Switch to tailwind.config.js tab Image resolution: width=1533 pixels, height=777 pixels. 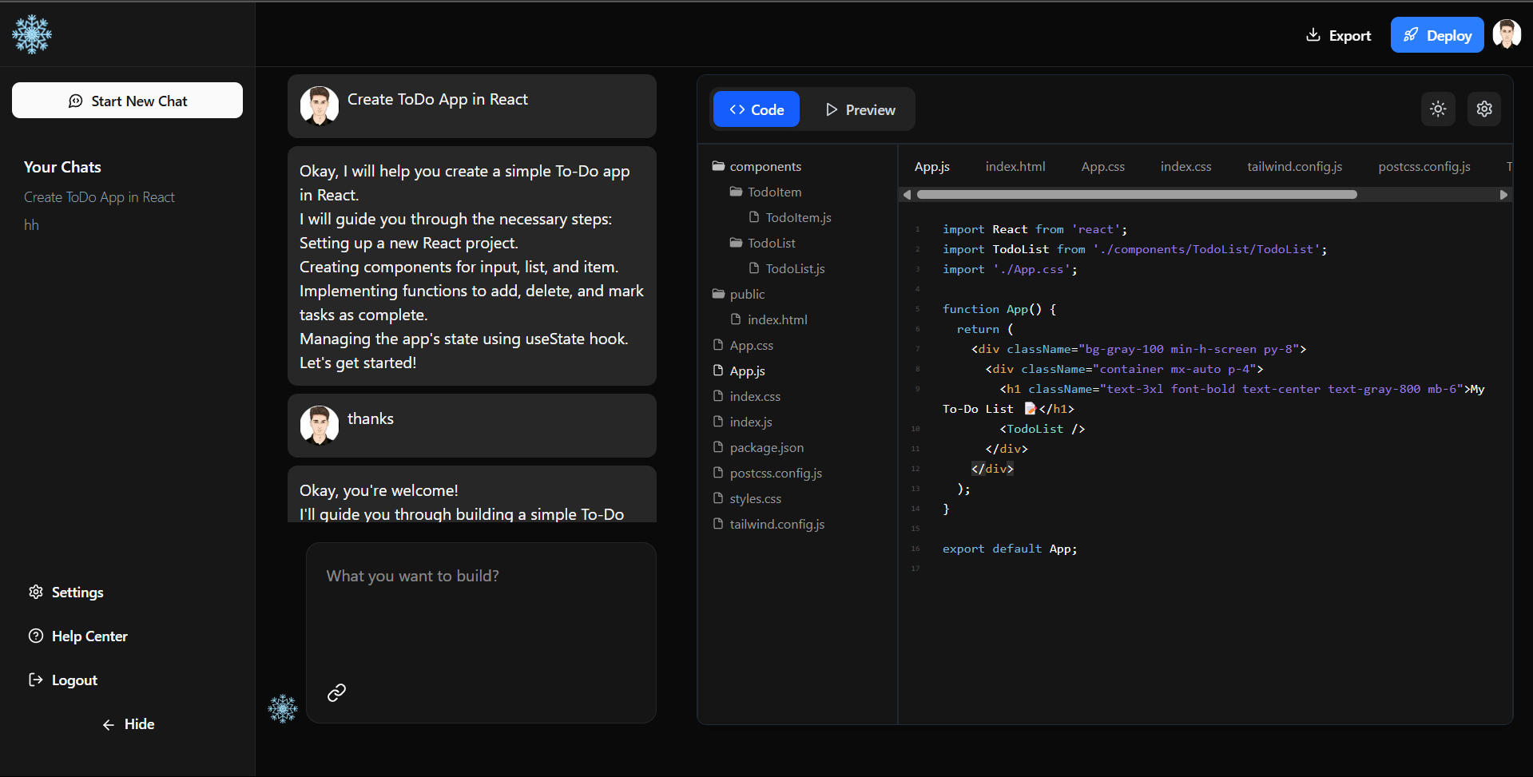point(1294,166)
